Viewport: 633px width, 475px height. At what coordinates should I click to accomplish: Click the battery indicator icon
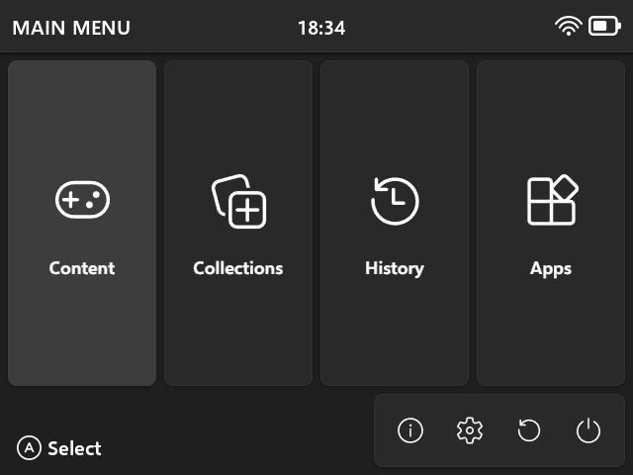(604, 27)
